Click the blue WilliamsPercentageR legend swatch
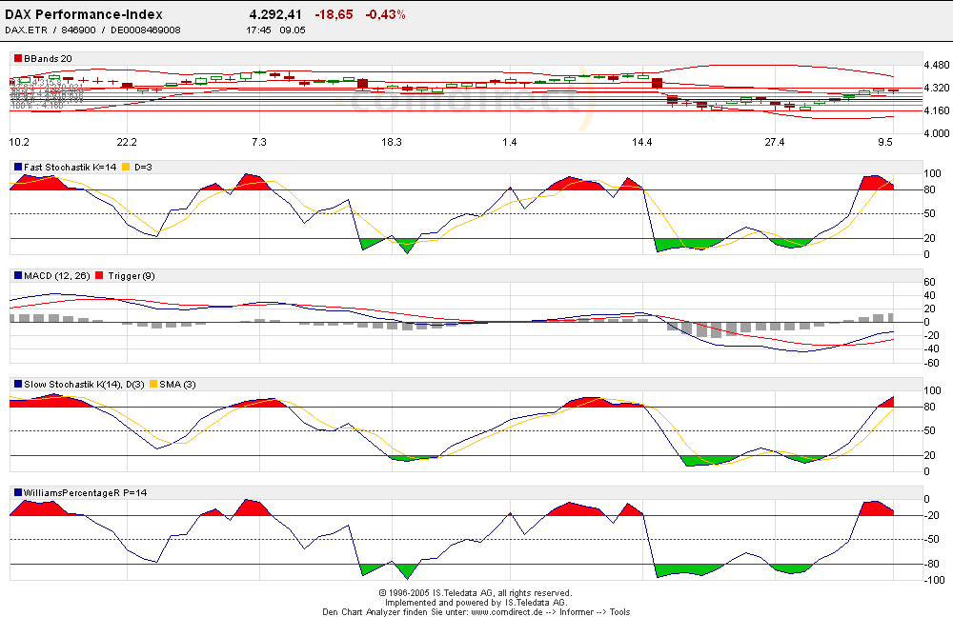The width and height of the screenshot is (953, 617). point(18,492)
